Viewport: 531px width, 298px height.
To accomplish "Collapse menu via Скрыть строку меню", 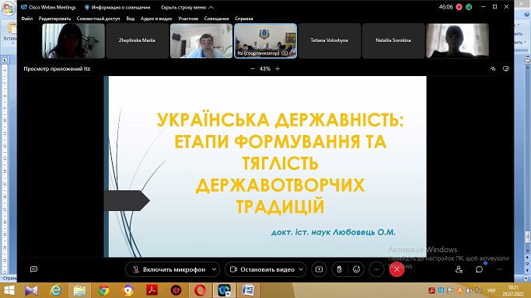I will [187, 7].
